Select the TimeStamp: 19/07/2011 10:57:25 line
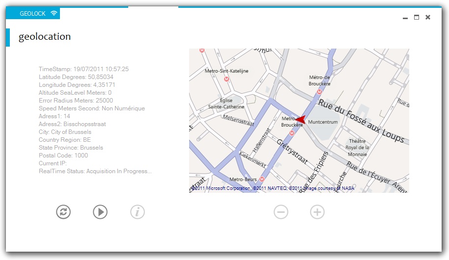The image size is (449, 260). (84, 69)
